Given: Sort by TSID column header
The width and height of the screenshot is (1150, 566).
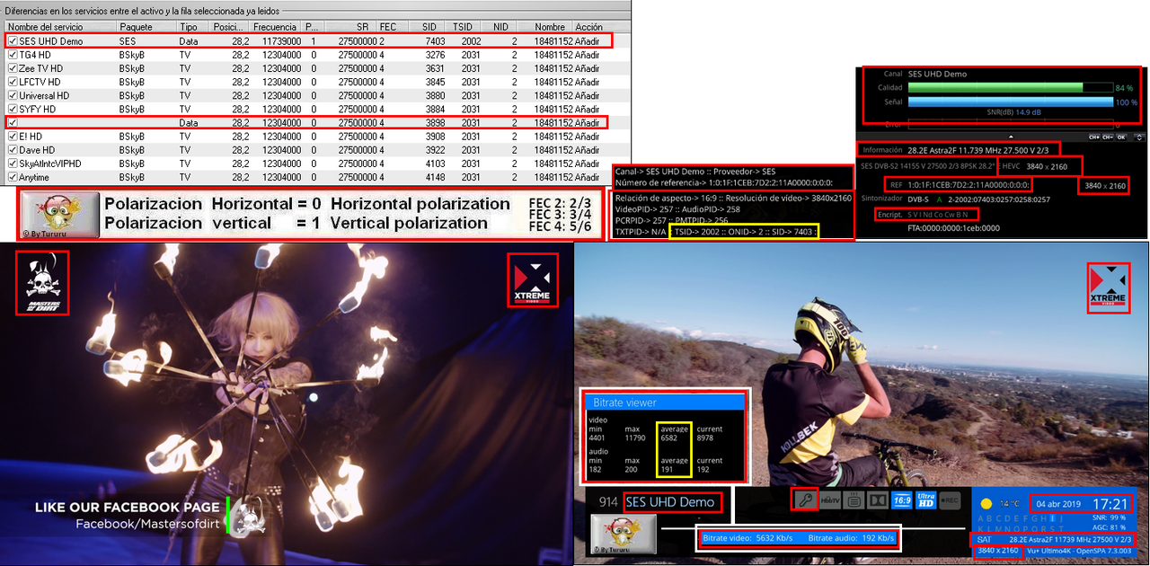Looking at the screenshot, I should pyautogui.click(x=464, y=27).
